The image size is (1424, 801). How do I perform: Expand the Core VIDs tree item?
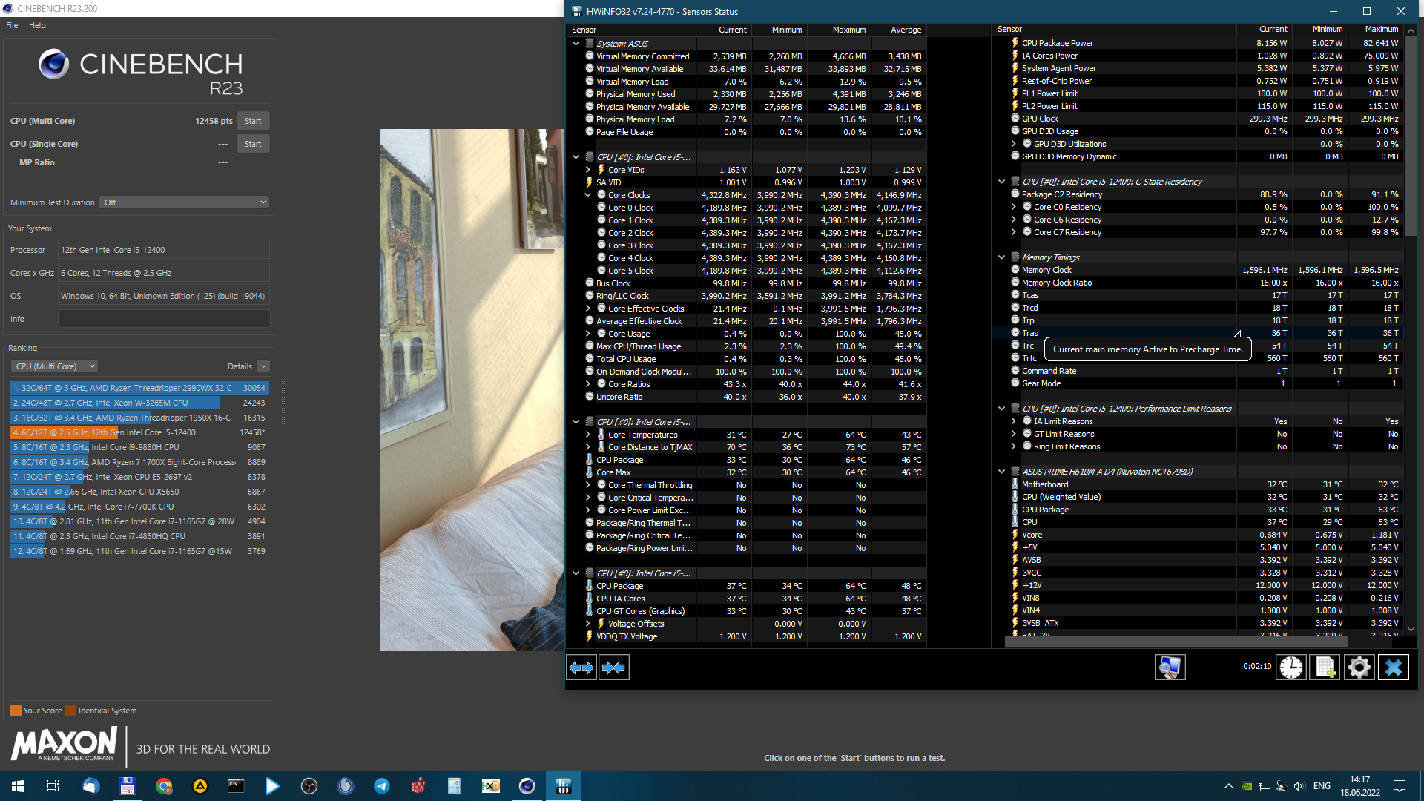pos(588,170)
